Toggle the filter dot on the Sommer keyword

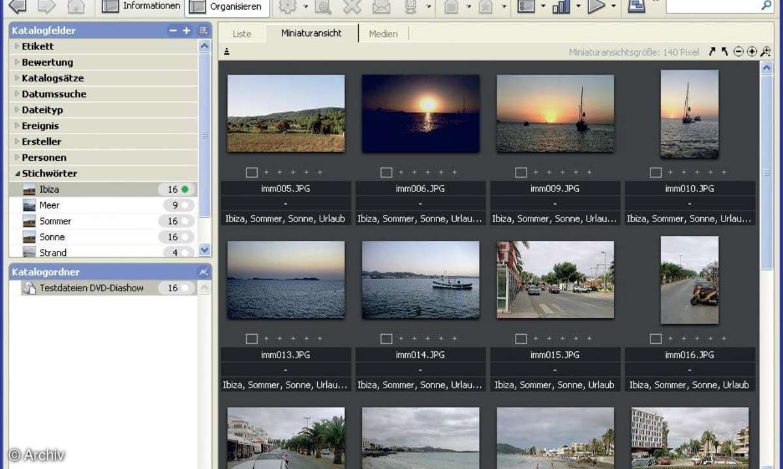coord(185,221)
